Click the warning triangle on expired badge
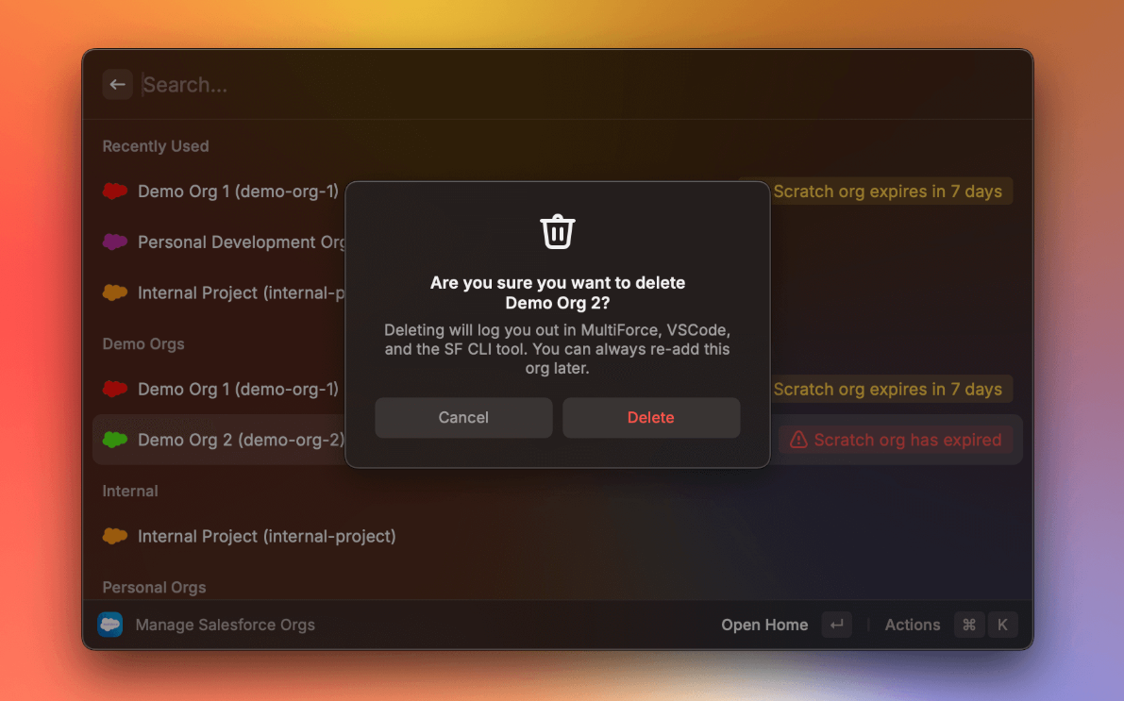The height and width of the screenshot is (701, 1124). point(798,440)
